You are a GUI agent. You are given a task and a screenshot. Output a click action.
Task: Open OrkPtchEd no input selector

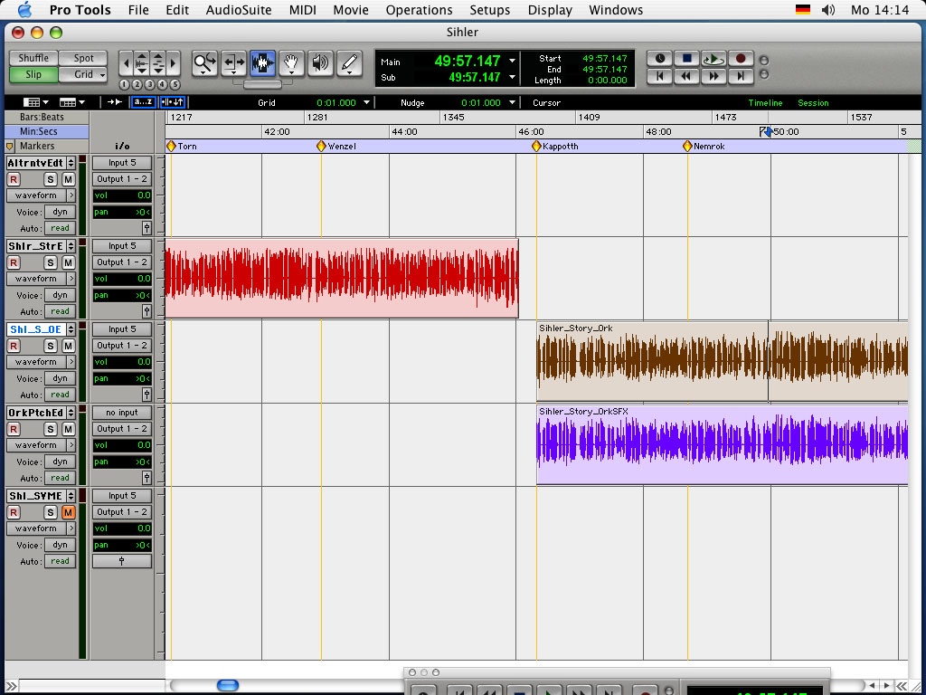coord(122,413)
